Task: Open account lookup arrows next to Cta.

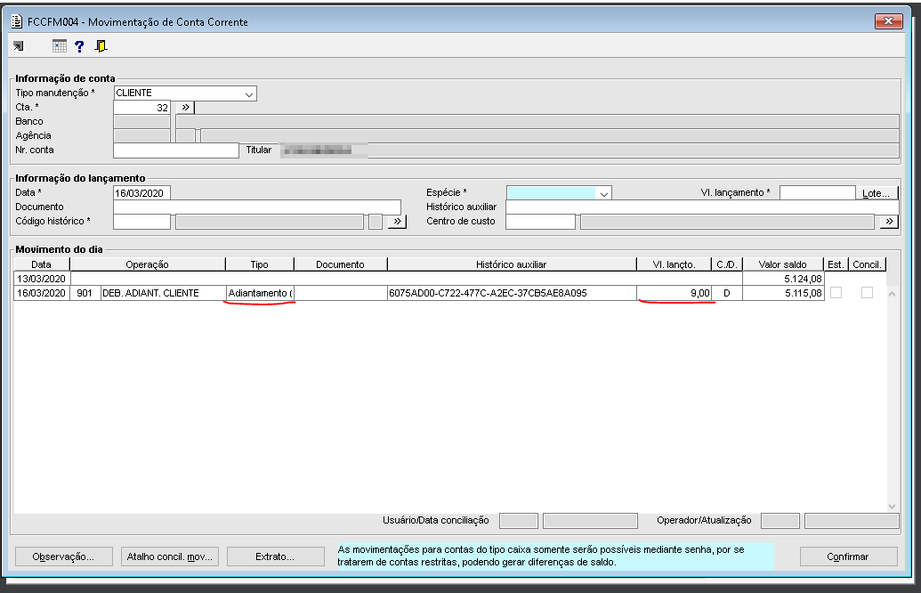Action: [186, 108]
